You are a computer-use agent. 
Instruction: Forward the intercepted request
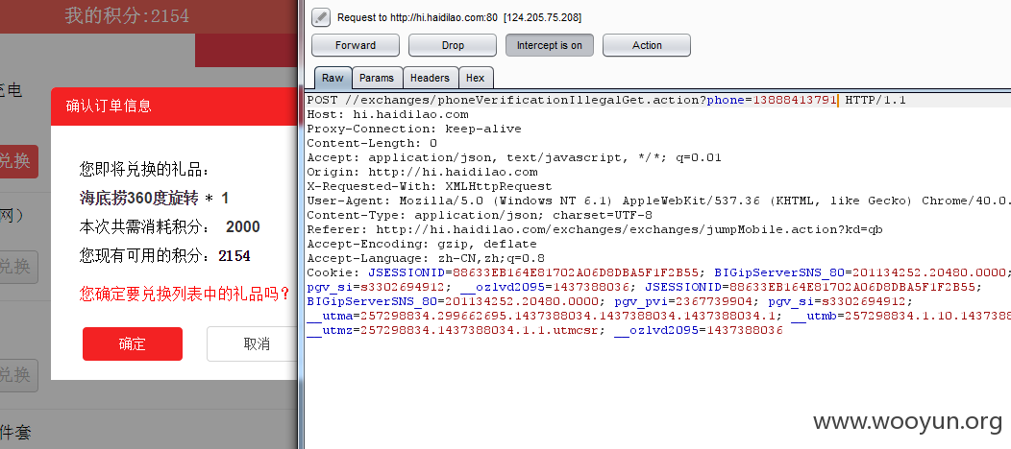(x=356, y=45)
